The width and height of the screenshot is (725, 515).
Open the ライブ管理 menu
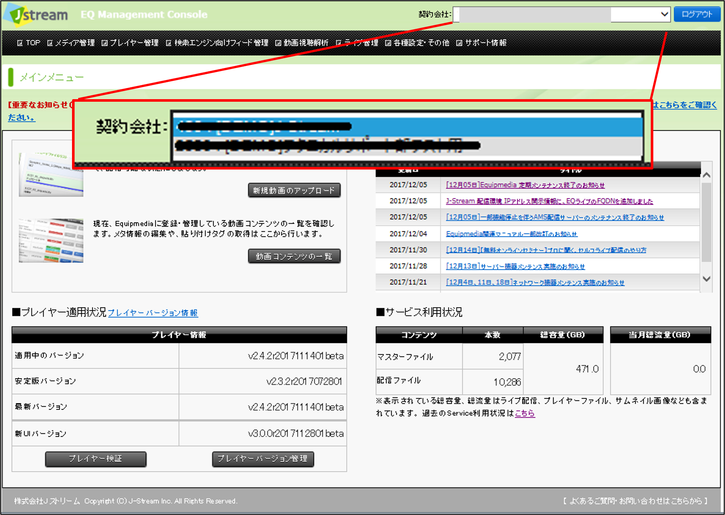pyautogui.click(x=357, y=43)
